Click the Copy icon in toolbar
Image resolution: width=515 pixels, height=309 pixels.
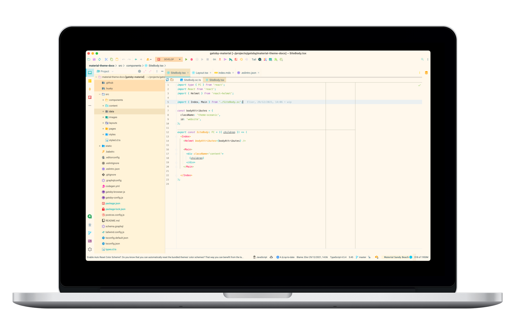pyautogui.click(x=111, y=59)
